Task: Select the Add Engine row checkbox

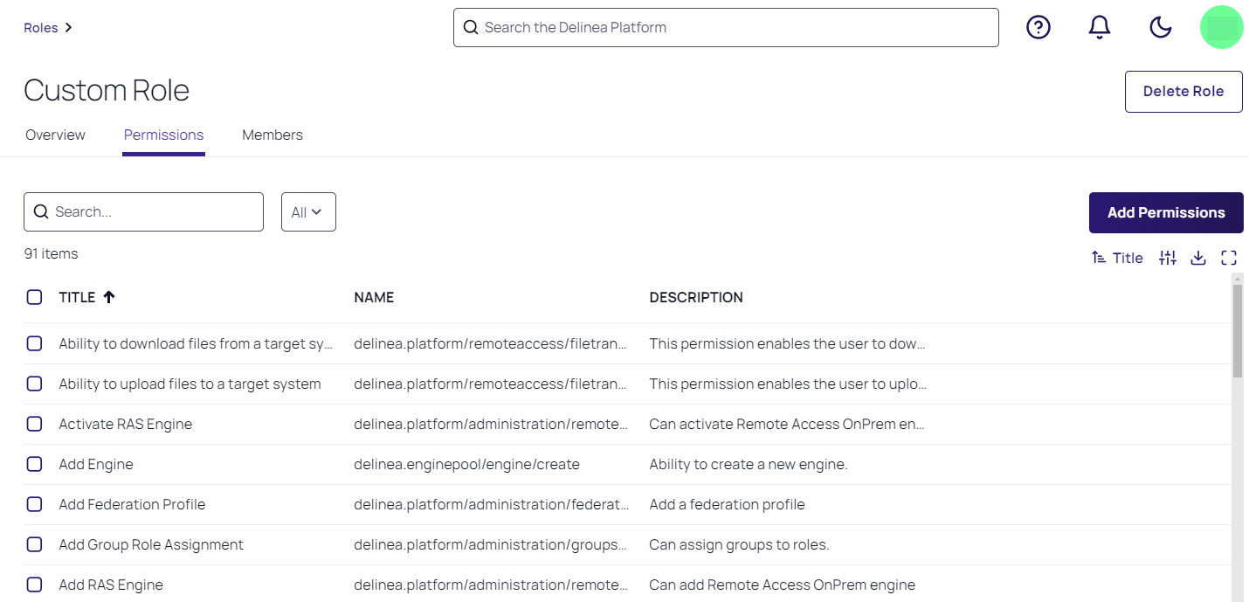Action: click(x=34, y=464)
